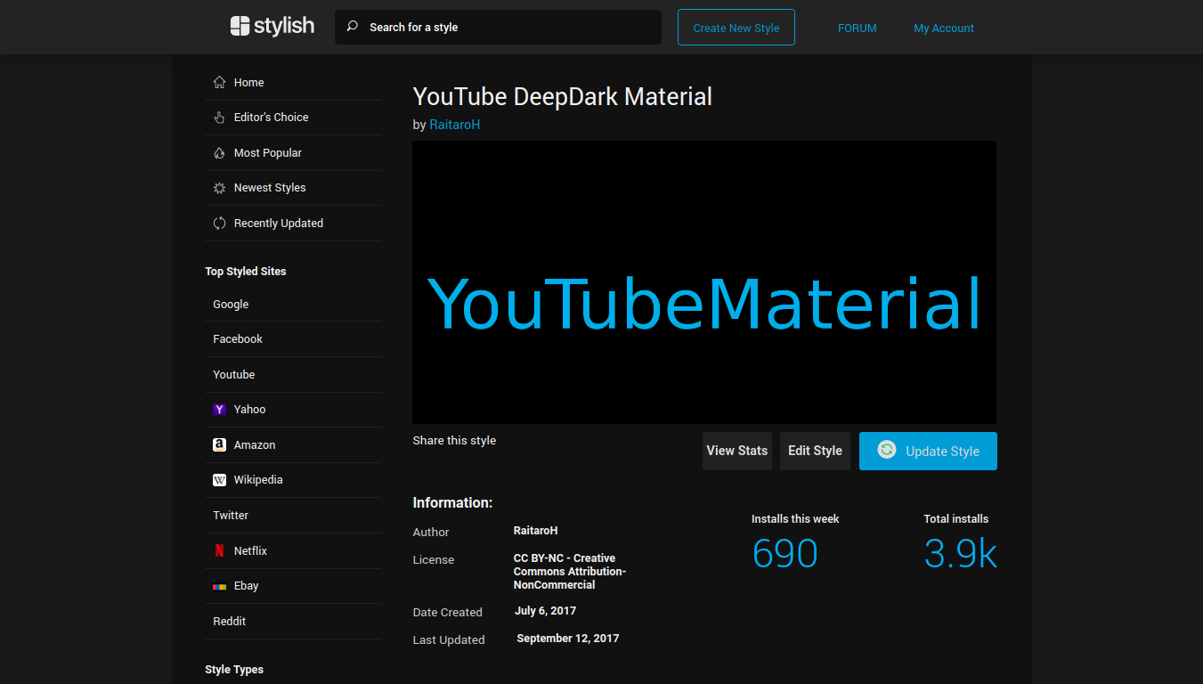Click the Top Styled Sites heading
1203x684 pixels.
pyautogui.click(x=246, y=272)
